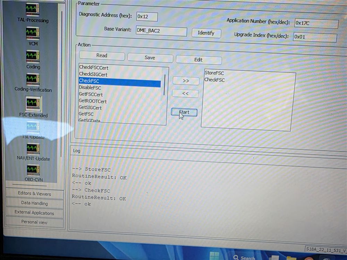
Task: Click the Application Number field
Action: click(316, 24)
